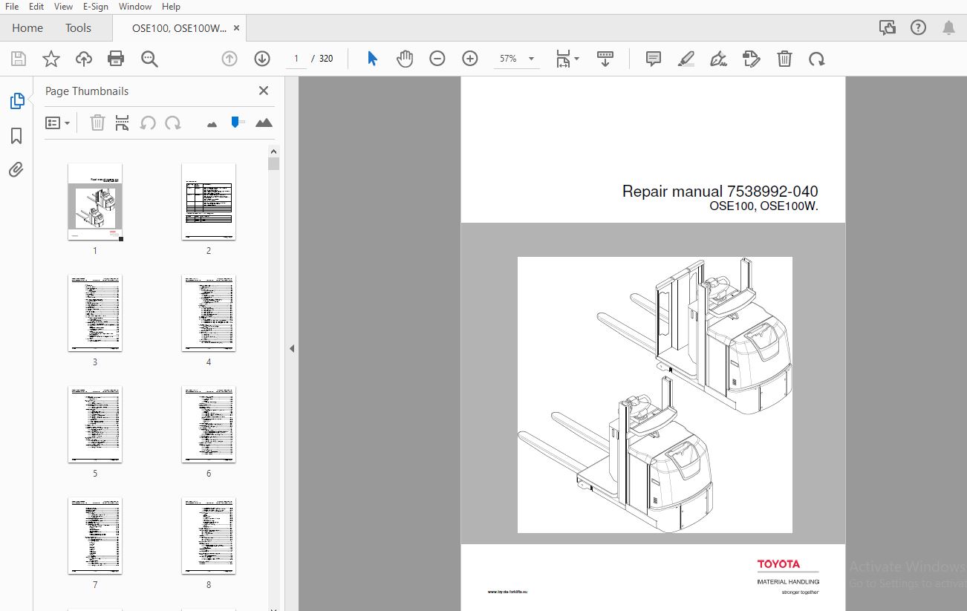Open the Find text search tool
This screenshot has height=611, width=967.
coord(149,59)
